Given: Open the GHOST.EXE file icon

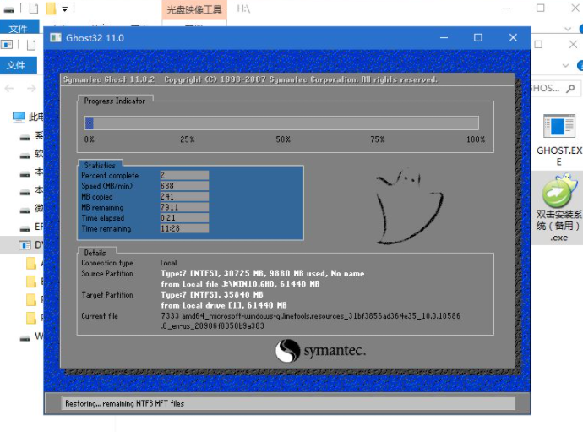Looking at the screenshot, I should coord(558,137).
